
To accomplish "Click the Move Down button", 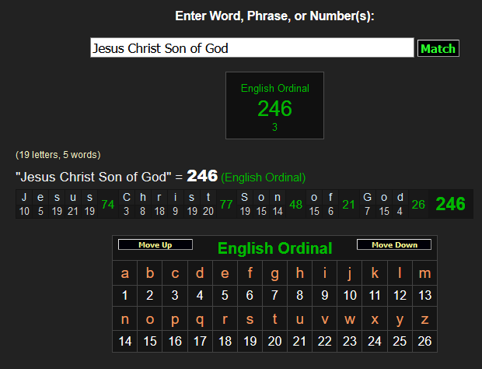I will 394,245.
